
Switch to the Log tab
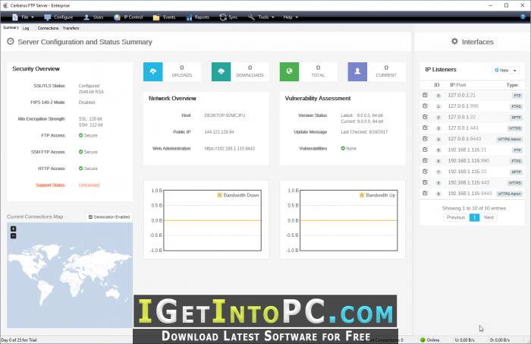tap(26, 28)
